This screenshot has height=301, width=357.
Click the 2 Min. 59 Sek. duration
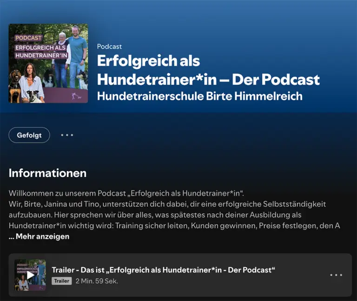[97, 281]
